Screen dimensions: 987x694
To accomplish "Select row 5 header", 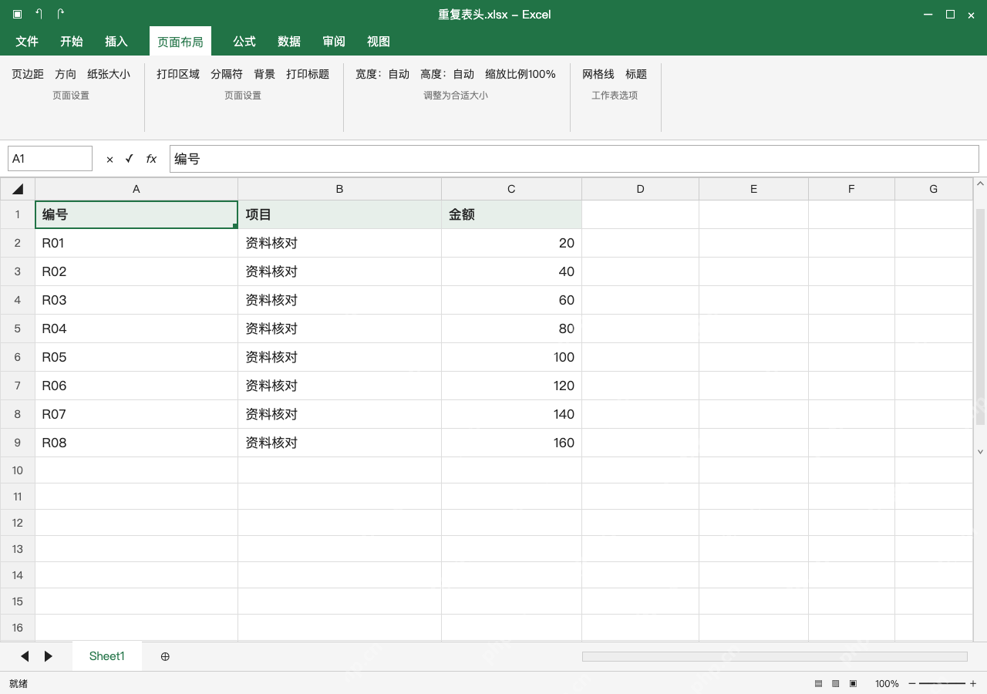I will point(18,328).
